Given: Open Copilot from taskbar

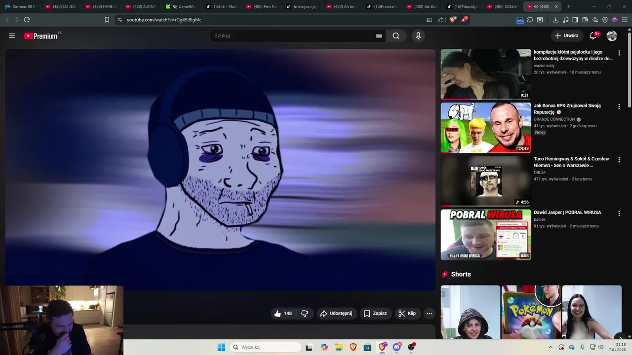Looking at the screenshot, I should click(x=324, y=347).
